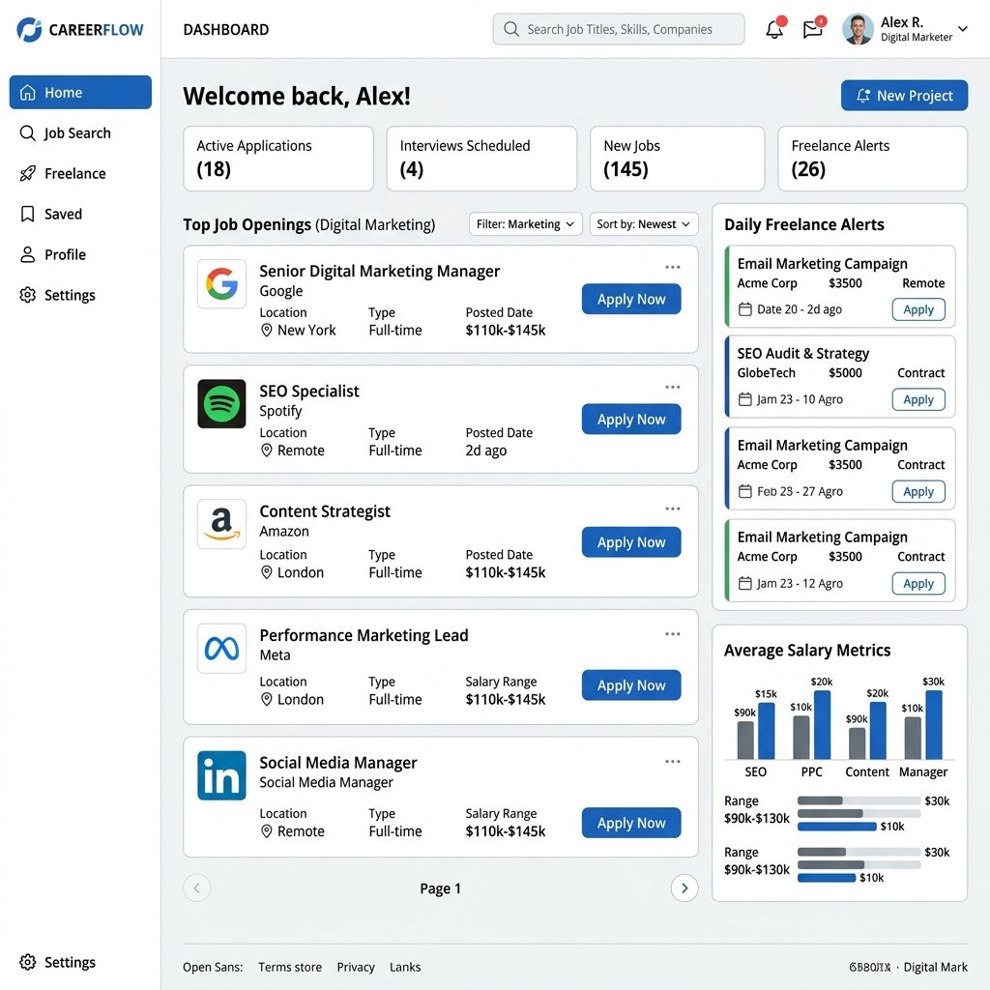990x990 pixels.
Task: Open notifications bell icon
Action: [774, 29]
